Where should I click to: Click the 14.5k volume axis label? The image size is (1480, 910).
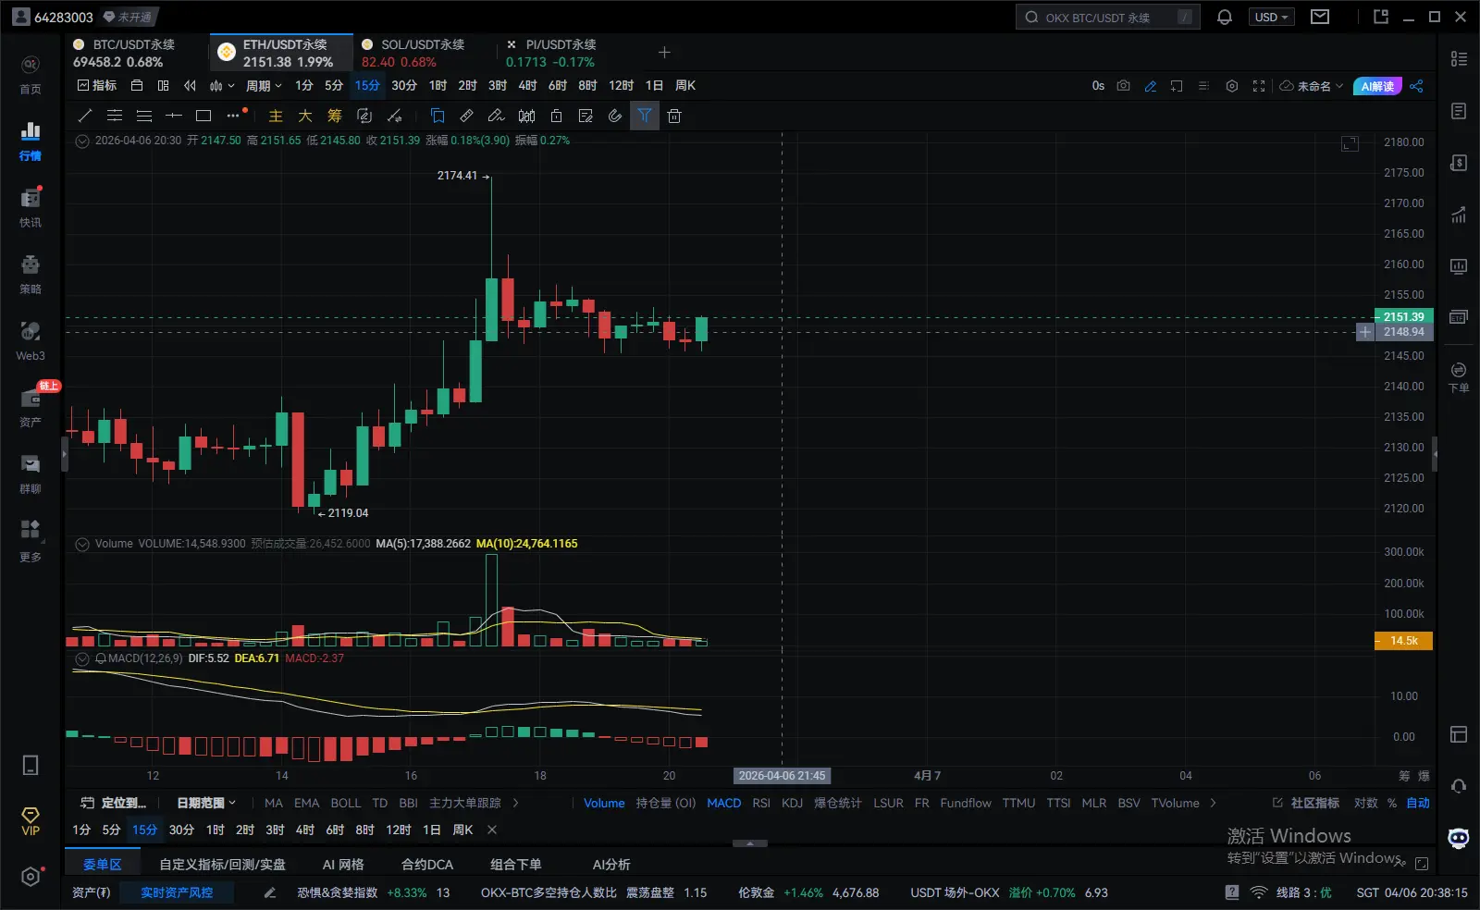(x=1403, y=641)
